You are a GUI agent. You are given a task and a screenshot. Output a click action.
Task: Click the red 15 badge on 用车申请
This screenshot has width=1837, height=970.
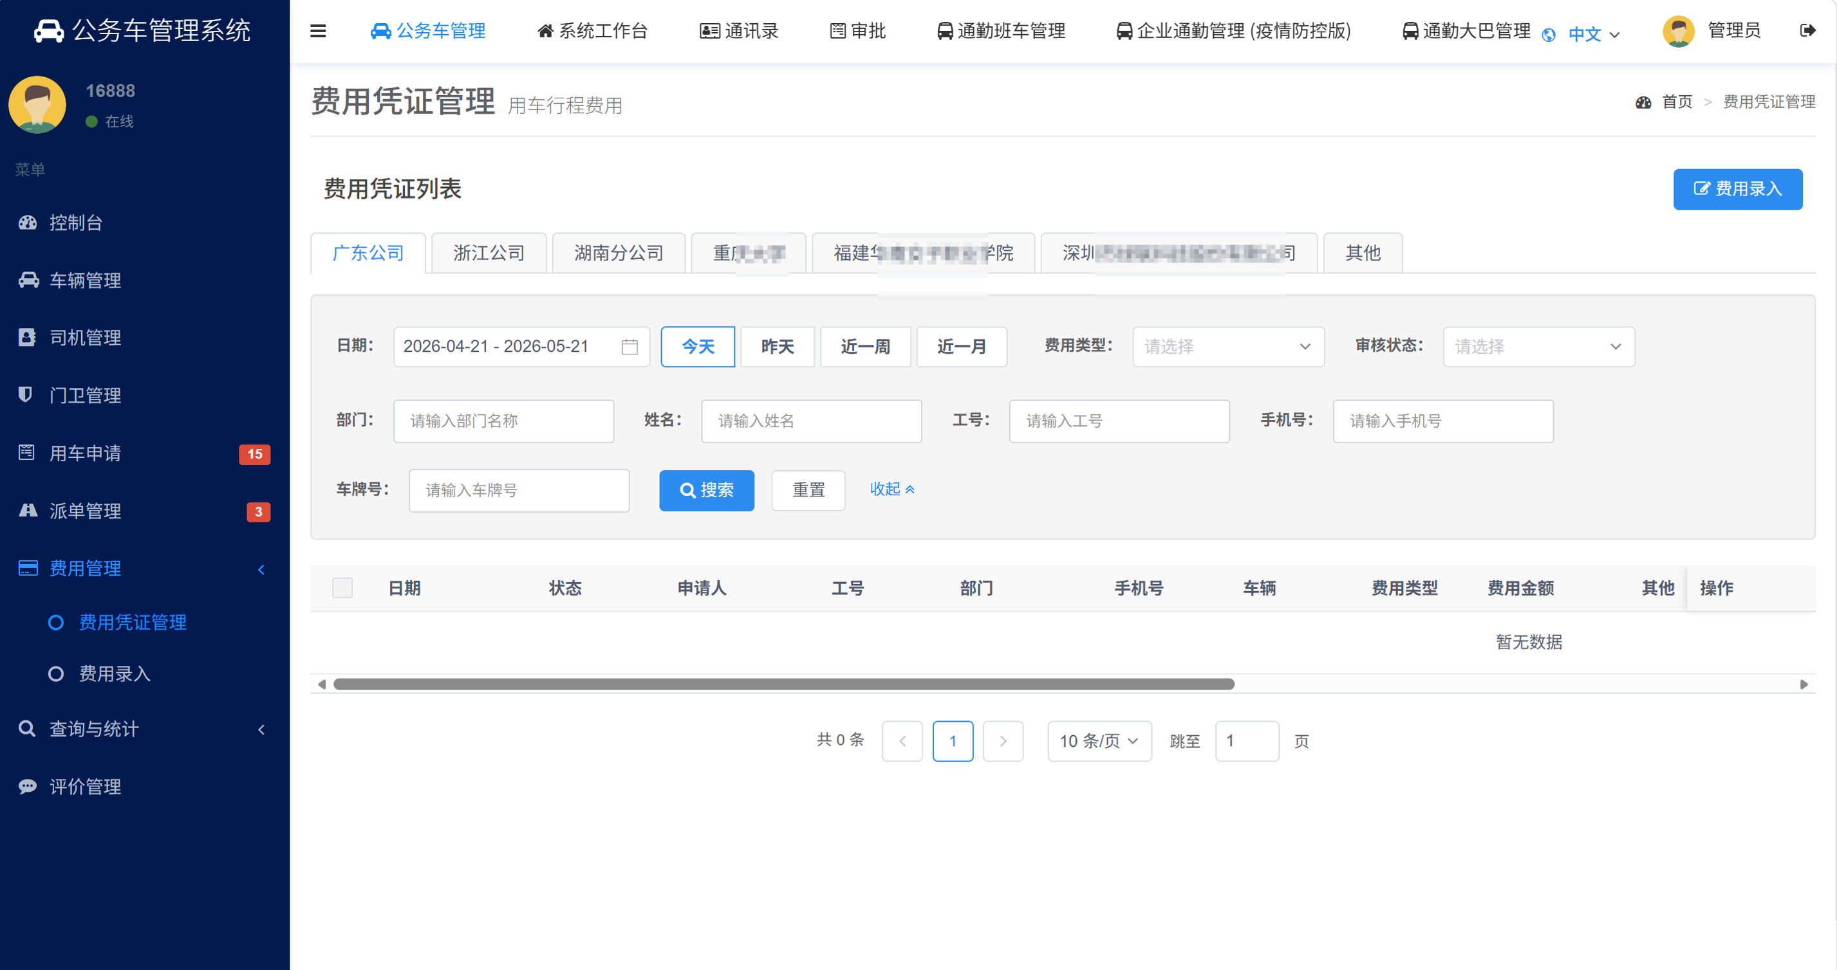tap(255, 454)
